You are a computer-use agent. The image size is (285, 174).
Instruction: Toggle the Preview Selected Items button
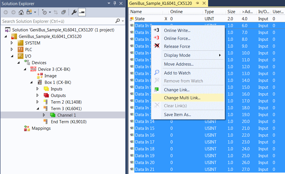tap(82, 12)
